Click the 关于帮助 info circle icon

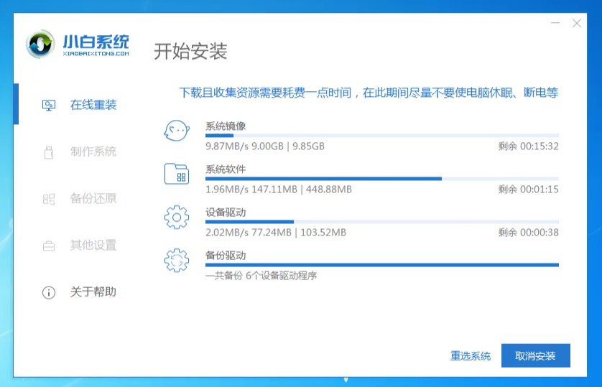49,292
